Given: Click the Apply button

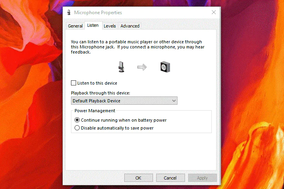Looking at the screenshot, I should click(x=202, y=178).
